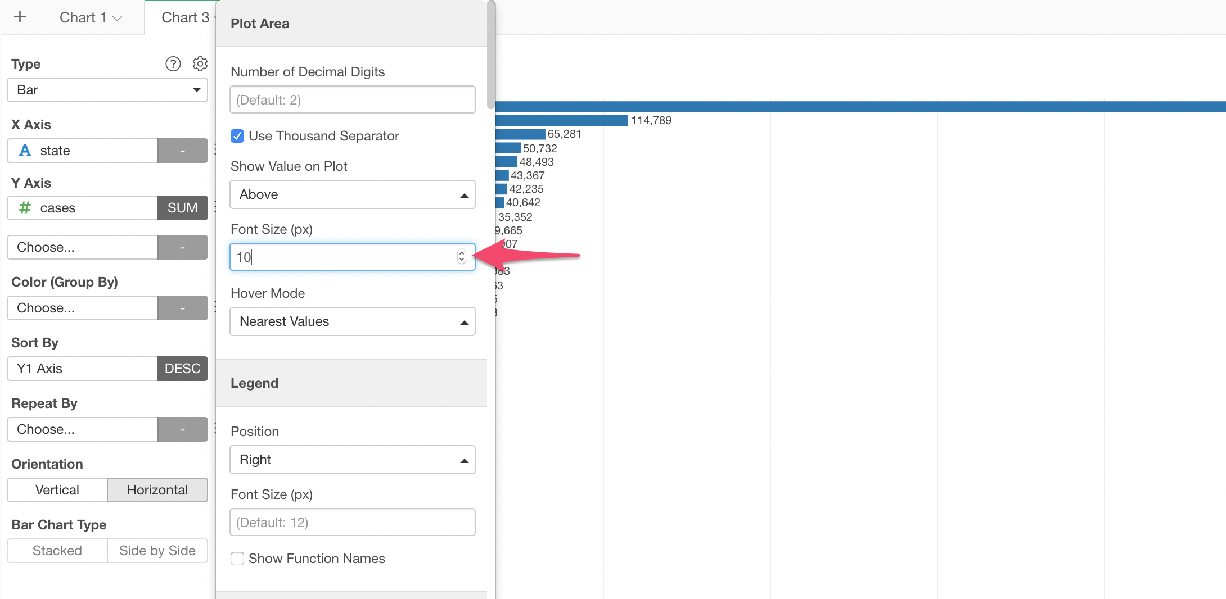Screen dimensions: 1226x599
Task: Open the Color (Group By) function button
Action: point(183,308)
